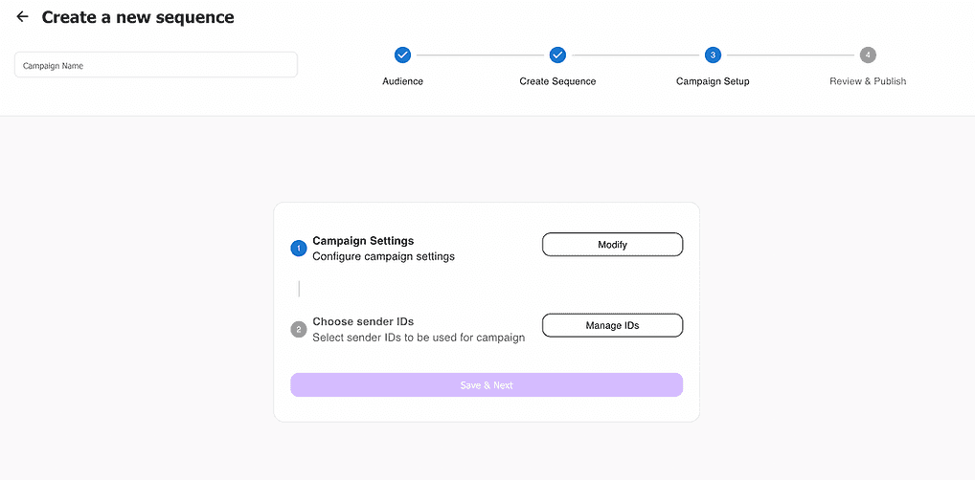Click the Choose sender IDs heading
This screenshot has width=975, height=480.
(363, 321)
